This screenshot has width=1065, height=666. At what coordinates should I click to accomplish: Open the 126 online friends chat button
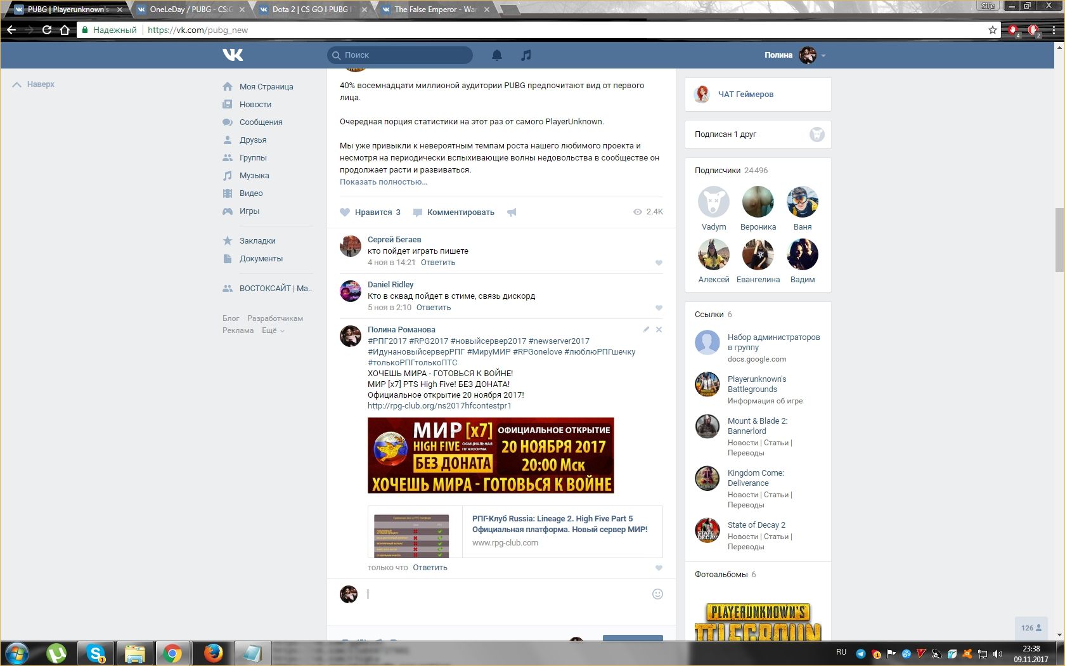[1031, 628]
